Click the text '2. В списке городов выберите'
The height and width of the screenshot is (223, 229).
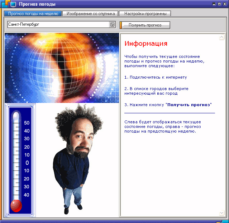coord(156,89)
